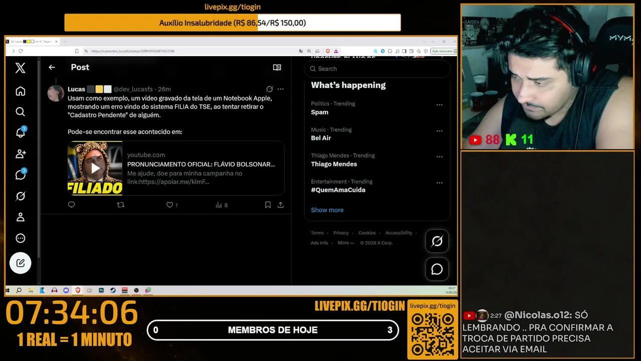Share Lucas's post

(280, 205)
